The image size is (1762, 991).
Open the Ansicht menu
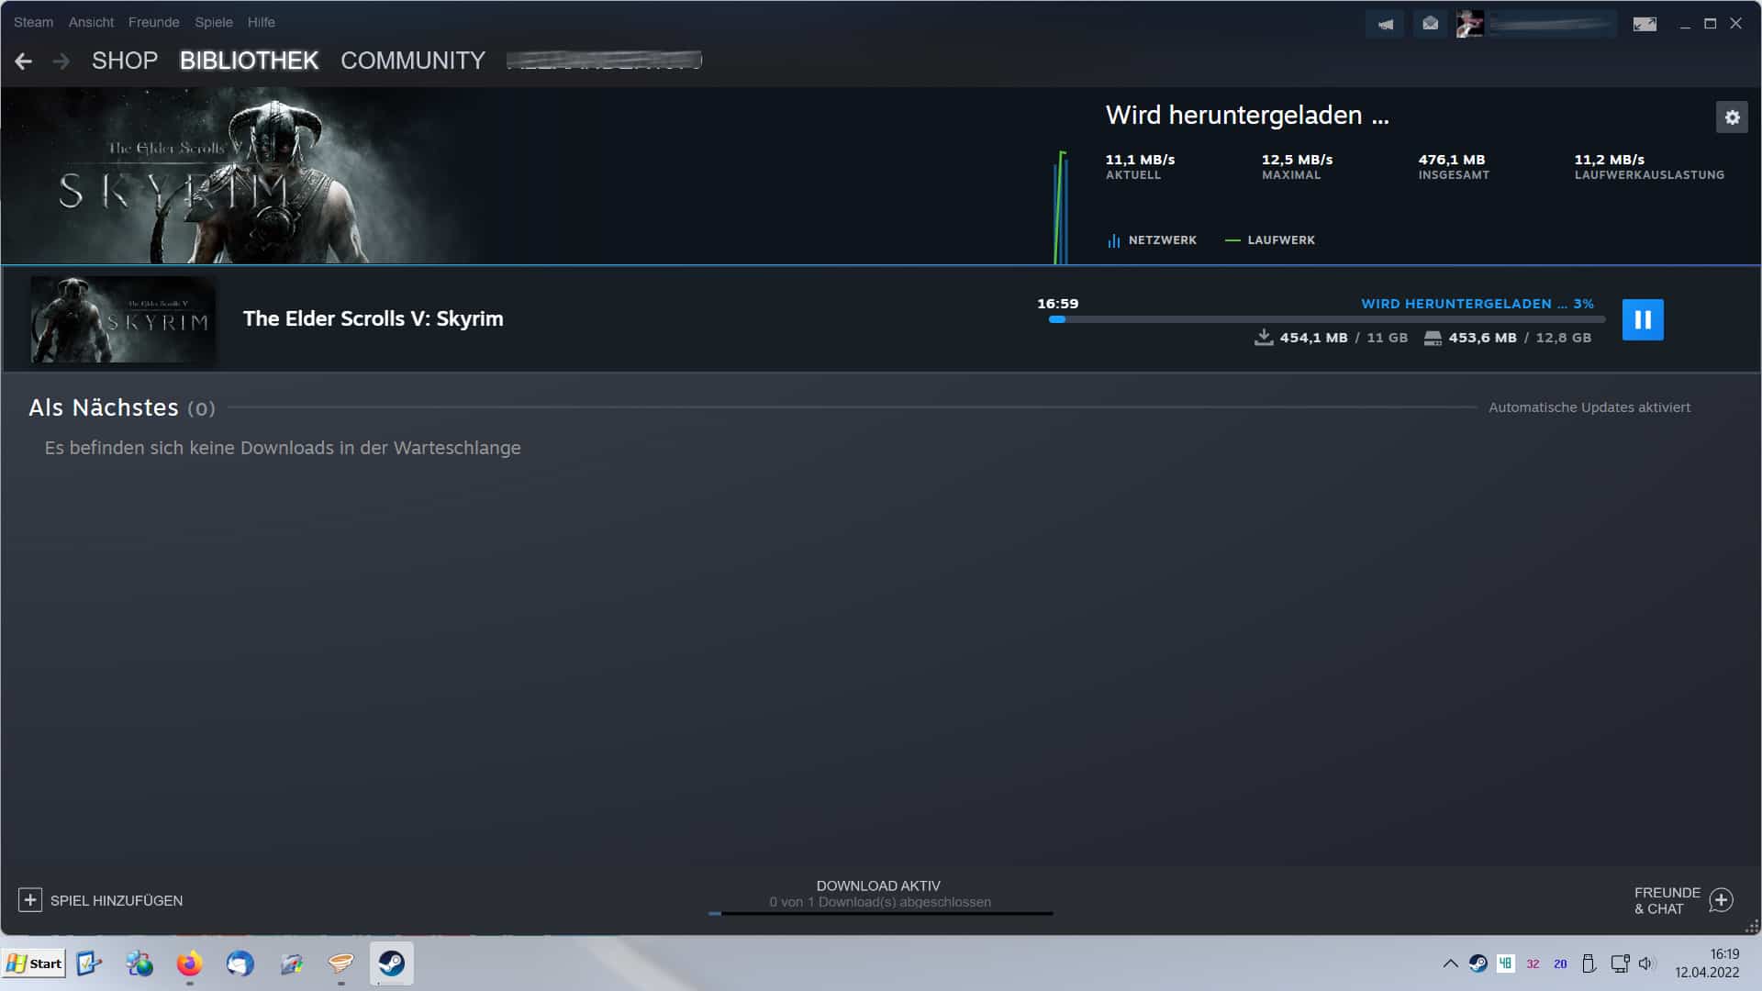[91, 22]
